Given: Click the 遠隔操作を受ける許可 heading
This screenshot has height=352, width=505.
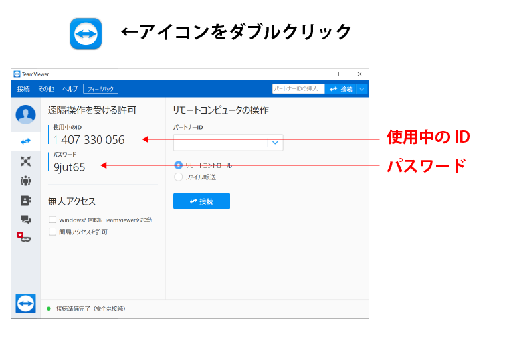Looking at the screenshot, I should tap(92, 110).
